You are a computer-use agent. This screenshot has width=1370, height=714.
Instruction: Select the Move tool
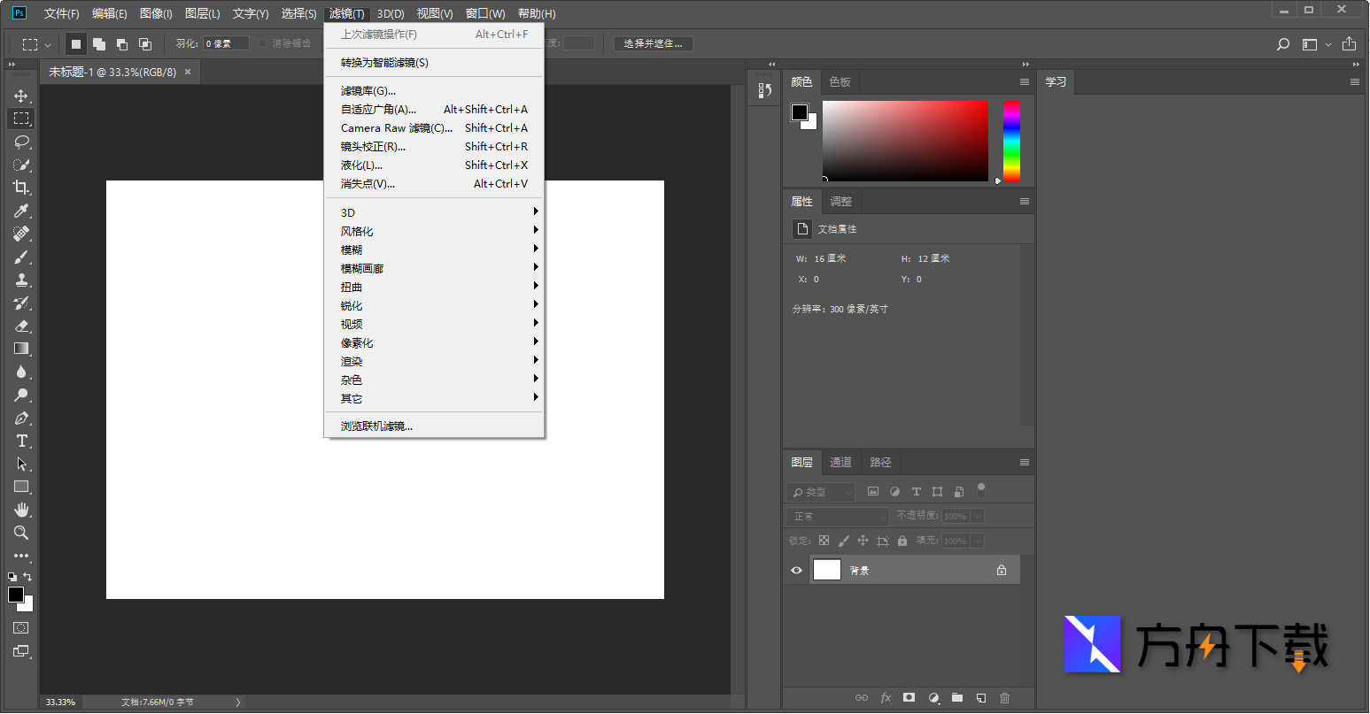20,96
